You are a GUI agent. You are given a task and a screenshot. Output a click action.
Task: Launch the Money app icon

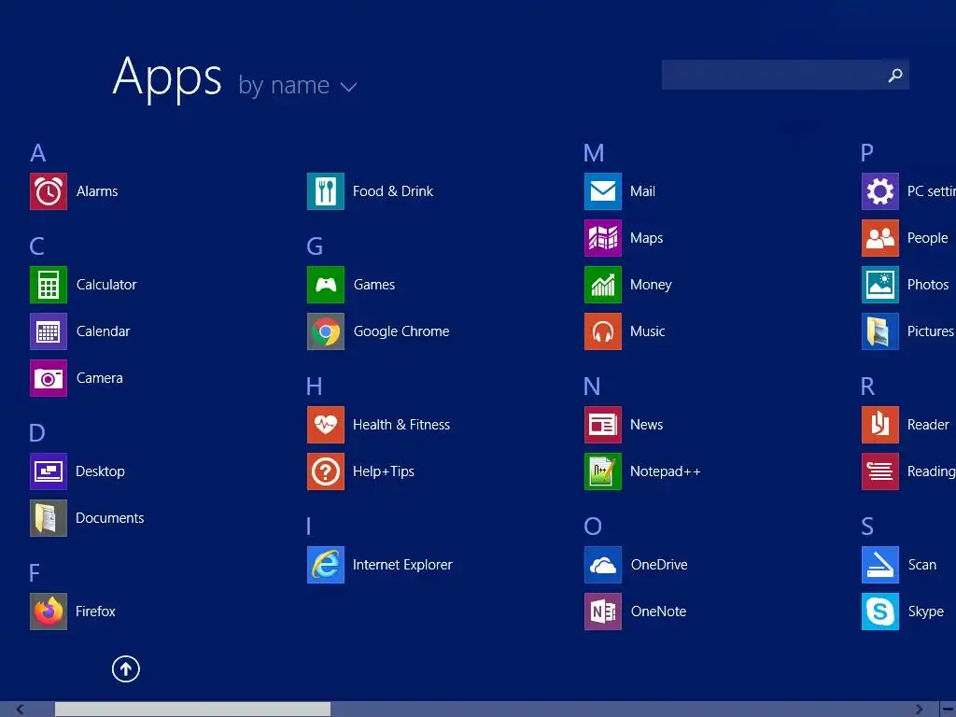(603, 285)
